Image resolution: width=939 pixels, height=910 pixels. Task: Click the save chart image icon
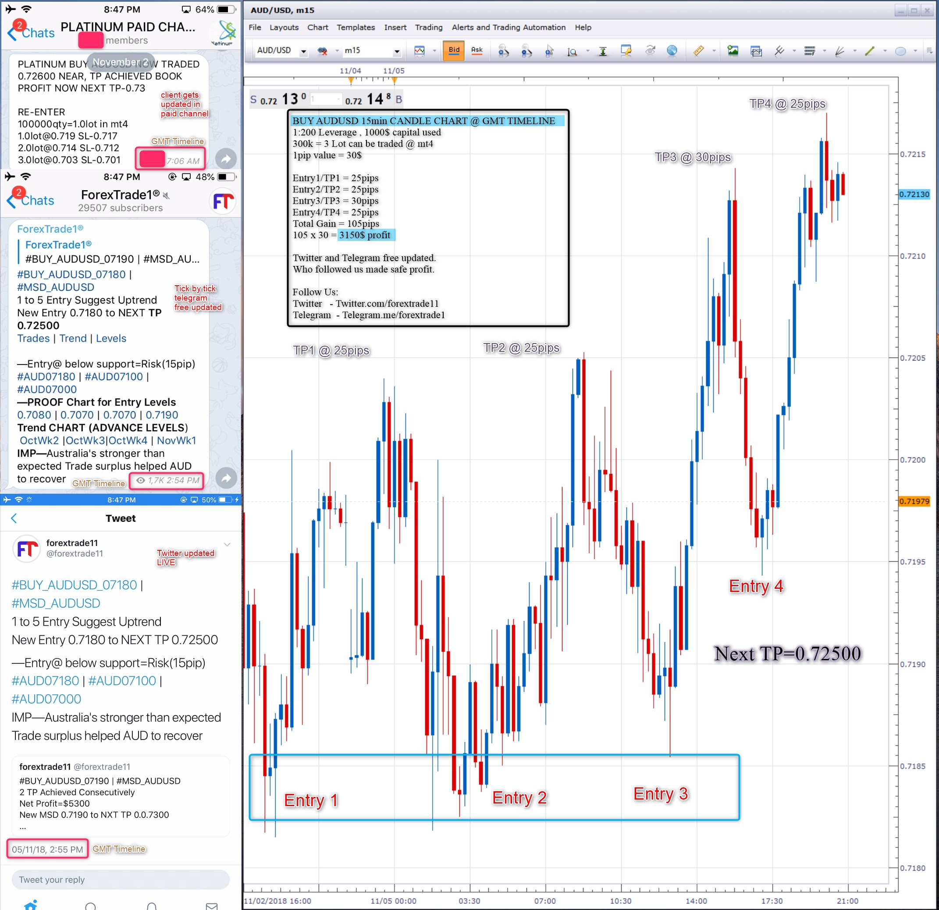(733, 50)
